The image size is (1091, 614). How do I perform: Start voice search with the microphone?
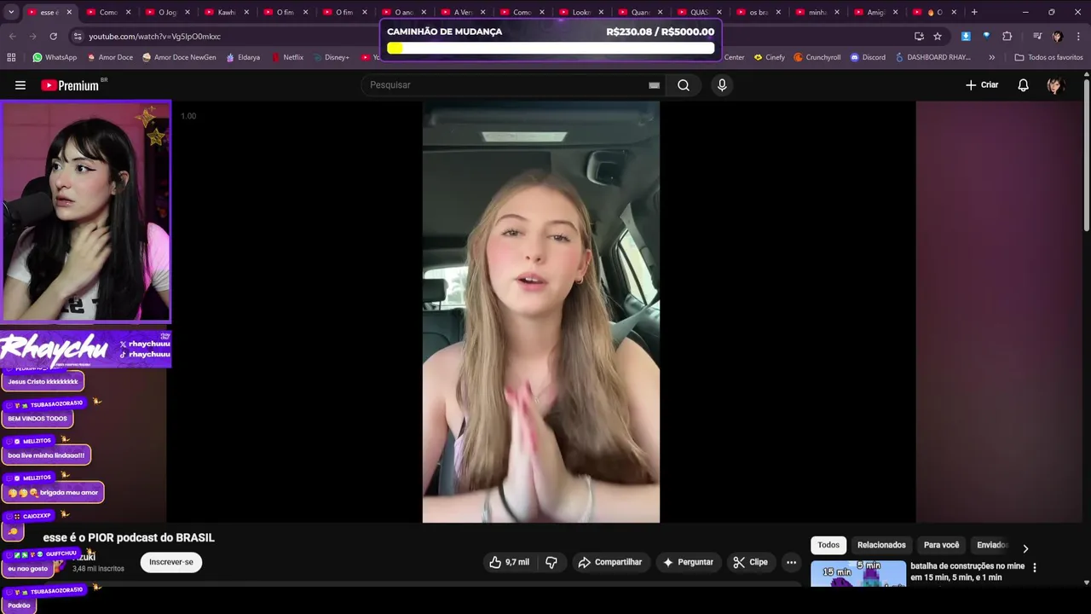(722, 85)
